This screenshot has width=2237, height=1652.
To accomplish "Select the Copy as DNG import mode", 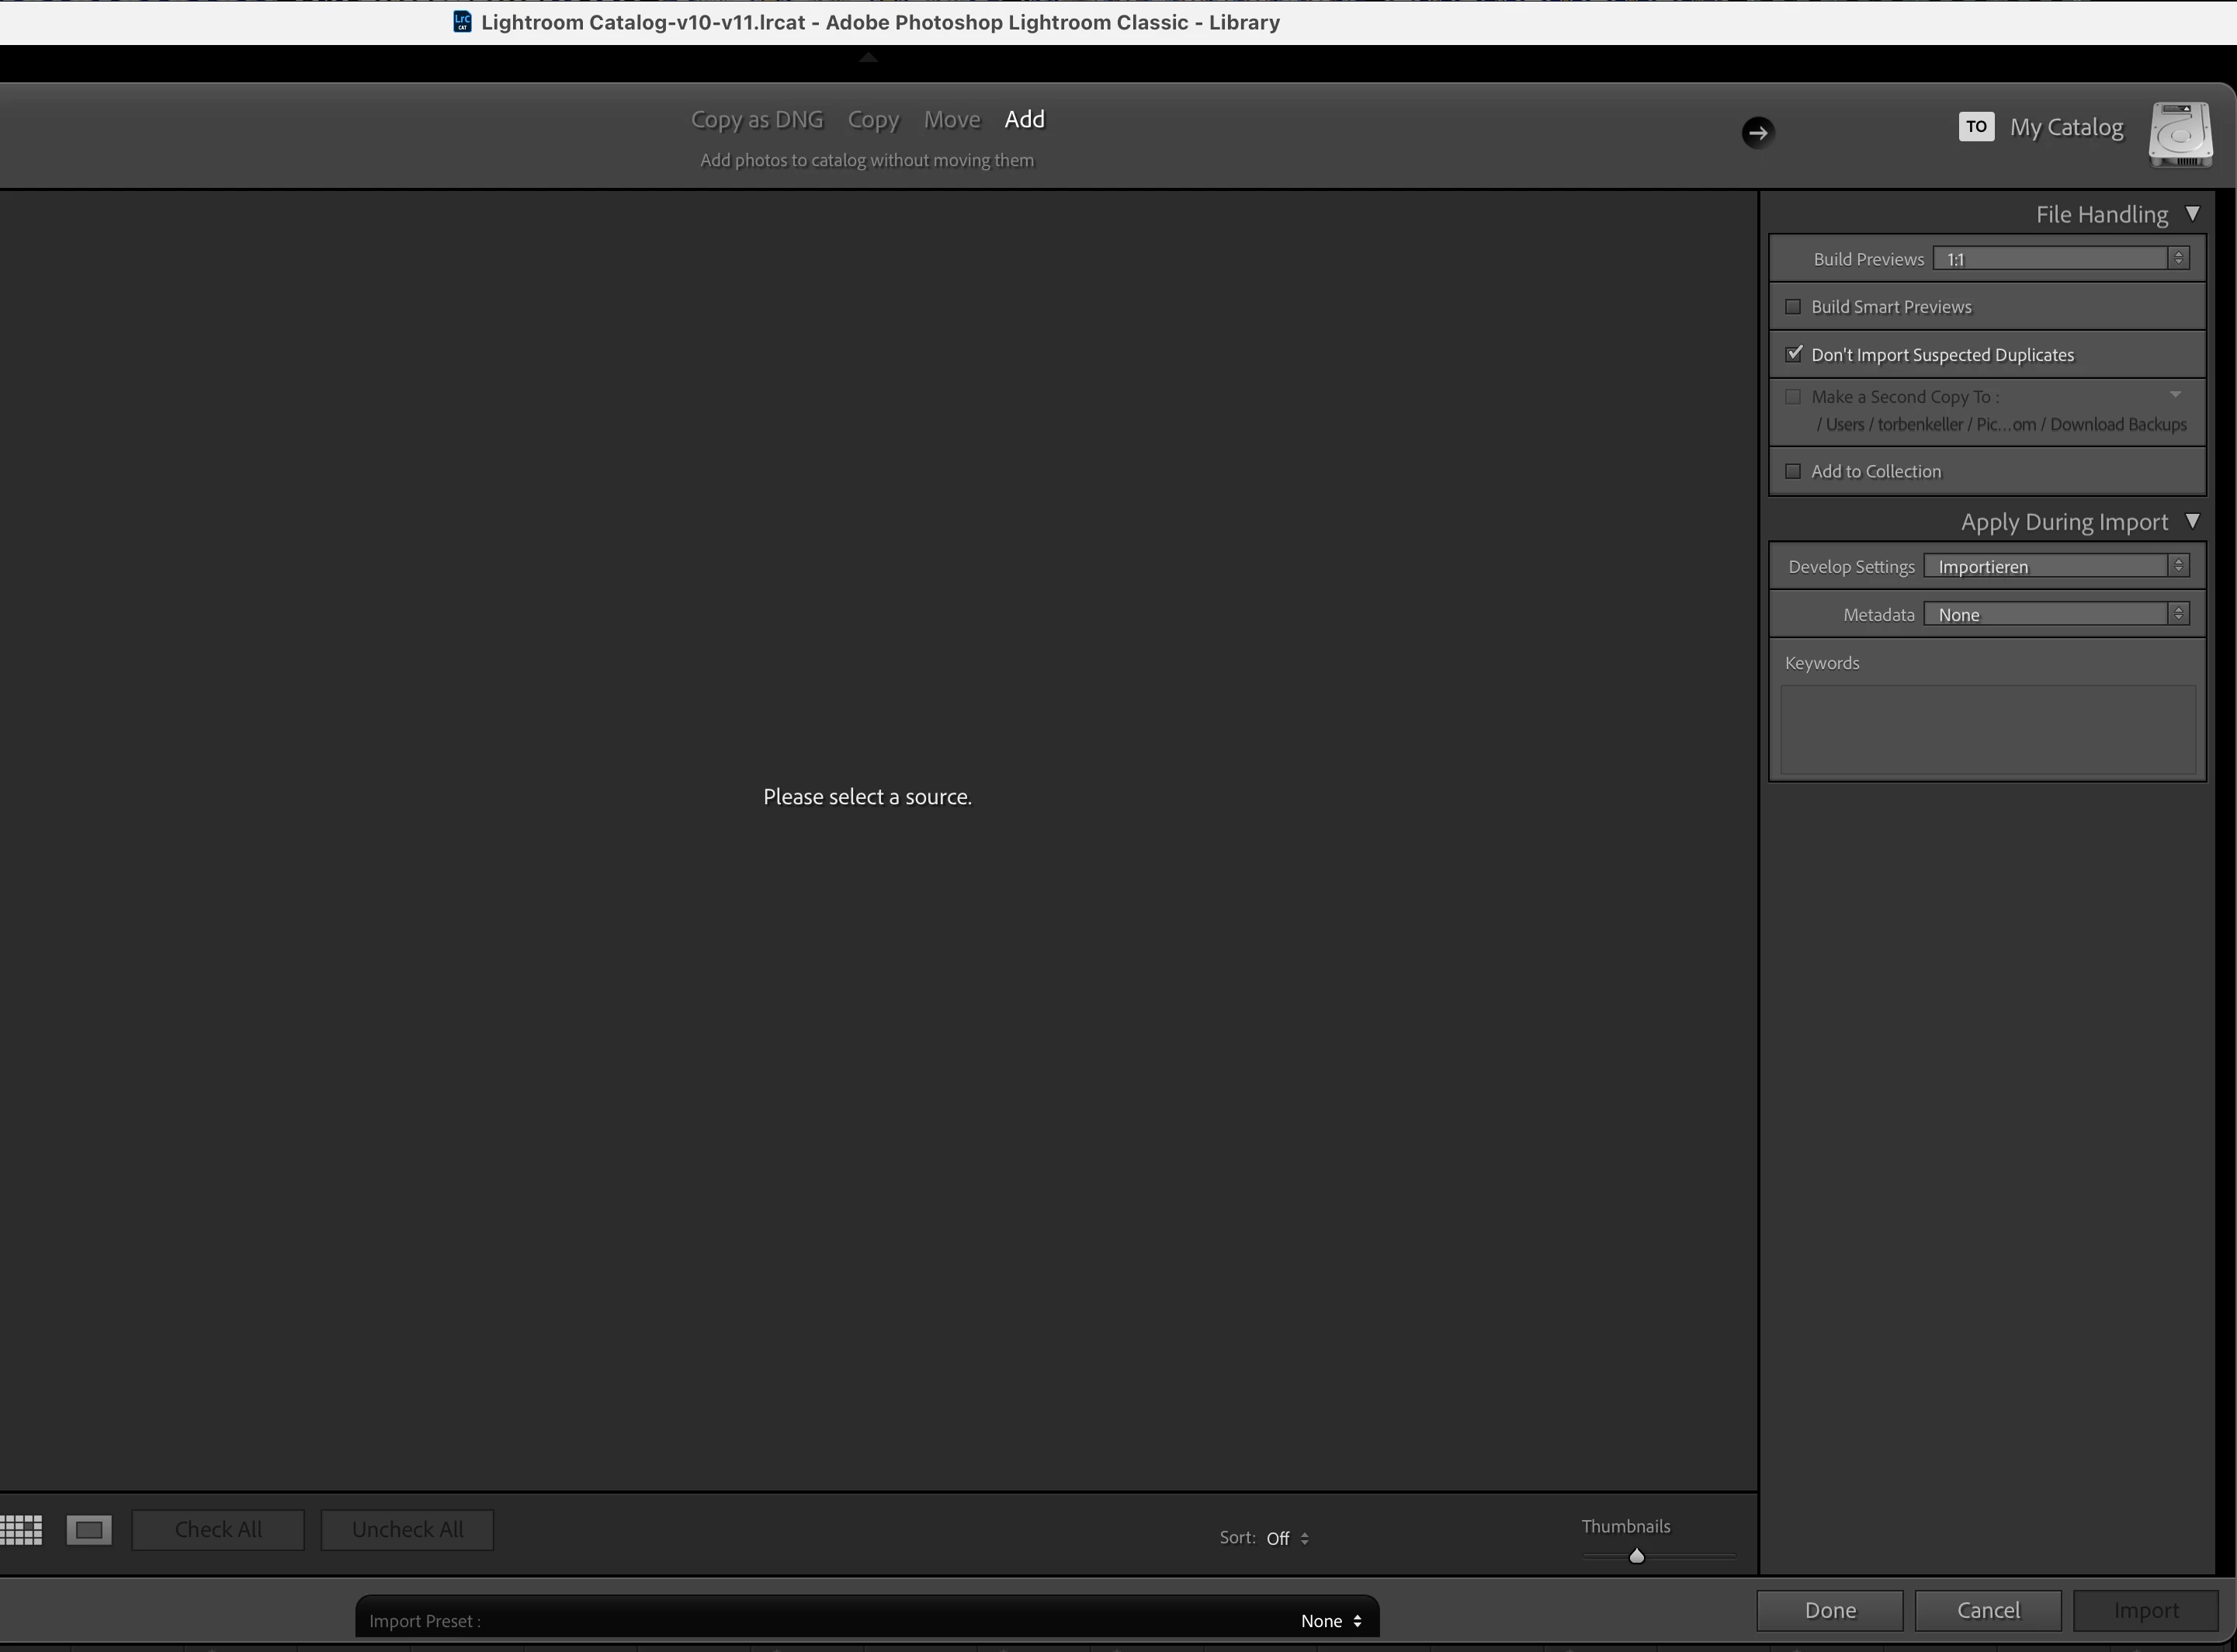I will pyautogui.click(x=757, y=119).
